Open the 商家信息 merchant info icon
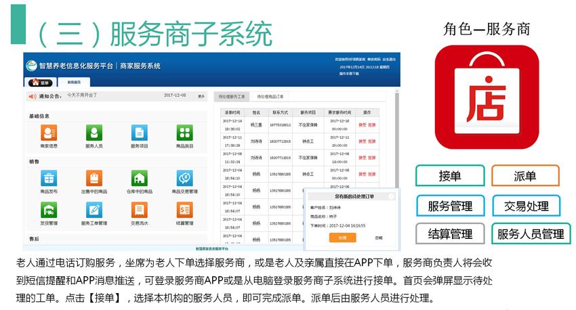Viewport: 576px width, 310px height. (x=49, y=133)
